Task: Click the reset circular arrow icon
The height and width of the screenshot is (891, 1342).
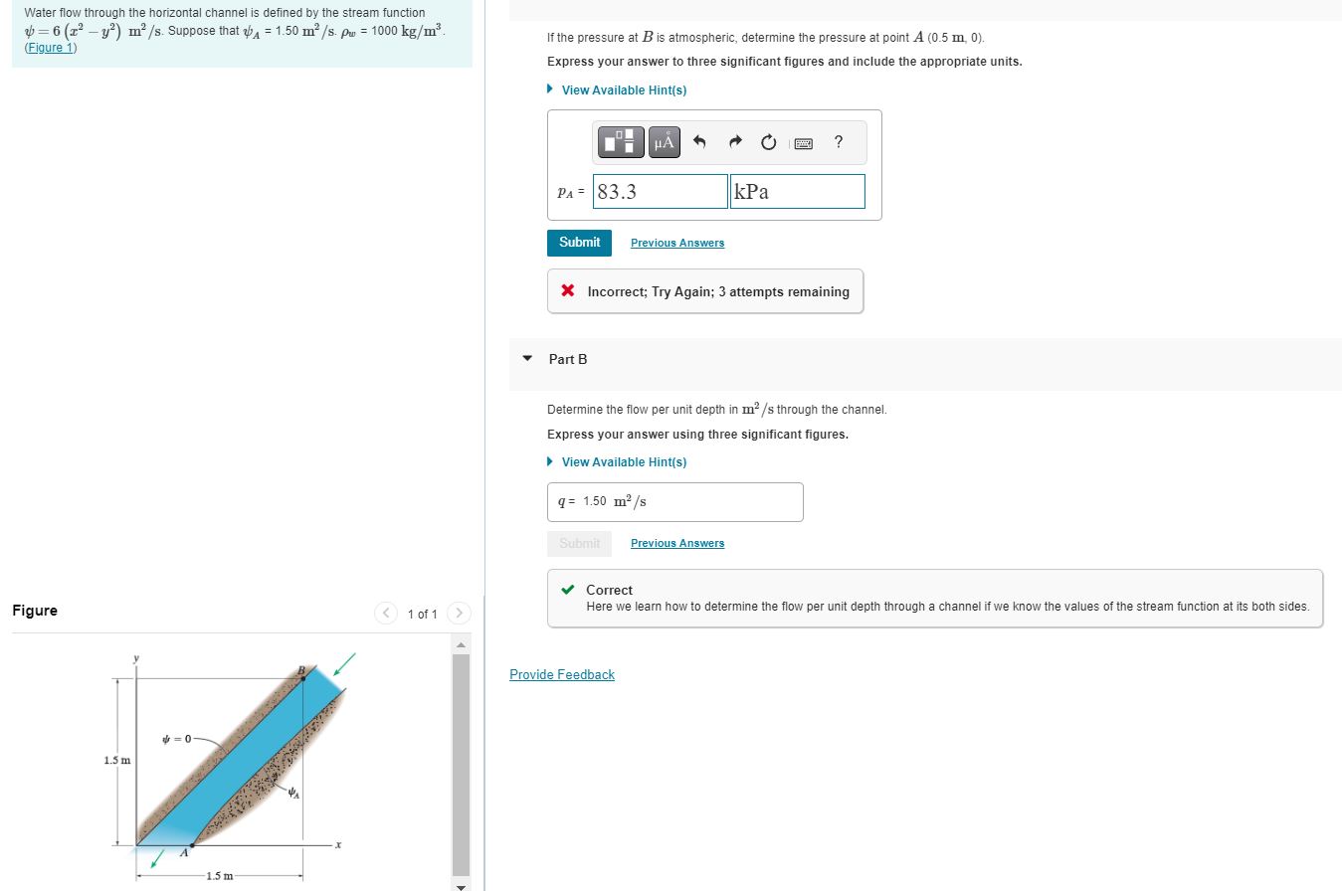Action: (x=768, y=142)
